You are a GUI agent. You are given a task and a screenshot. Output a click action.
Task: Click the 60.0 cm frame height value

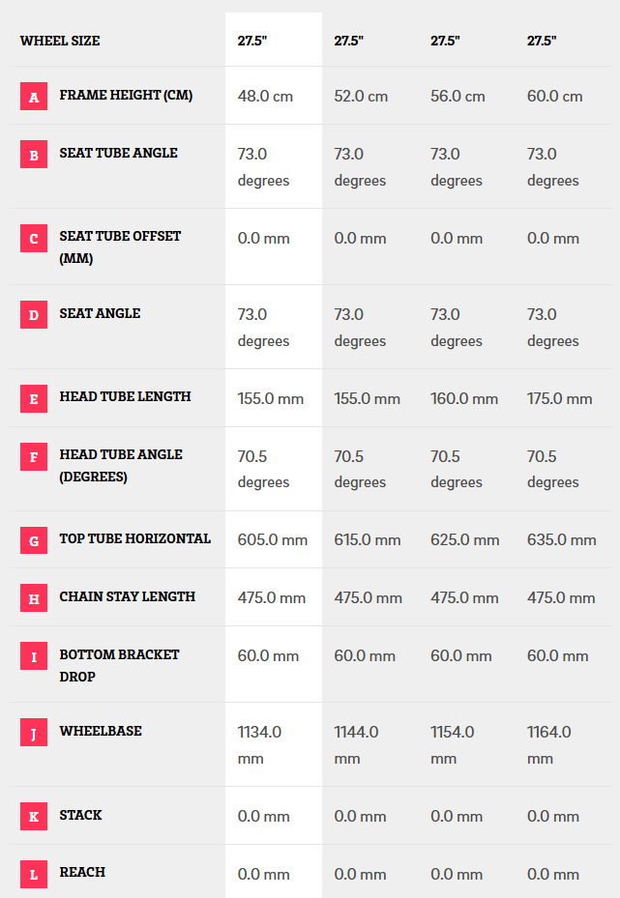pos(555,97)
